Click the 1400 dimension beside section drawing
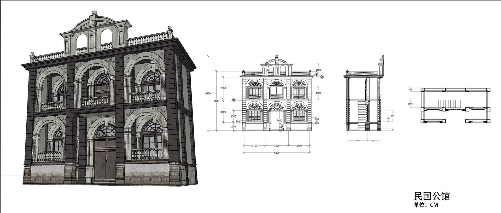The width and height of the screenshot is (501, 213). tap(392, 116)
